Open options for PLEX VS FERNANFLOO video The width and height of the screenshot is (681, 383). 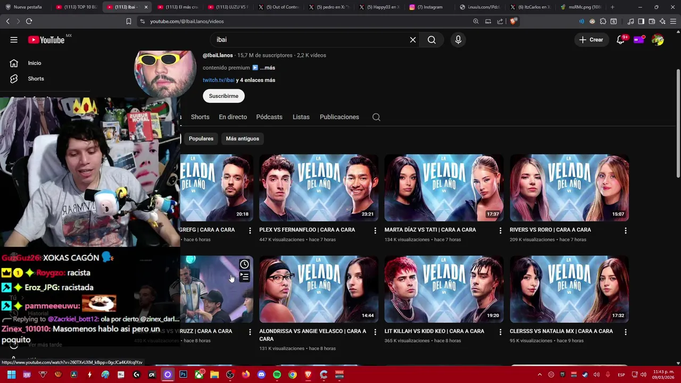375,230
